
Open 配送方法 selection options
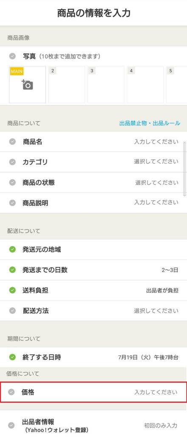(x=93, y=311)
